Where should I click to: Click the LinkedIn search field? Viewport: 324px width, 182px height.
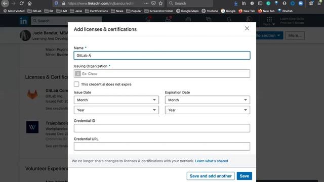pyautogui.click(x=66, y=21)
